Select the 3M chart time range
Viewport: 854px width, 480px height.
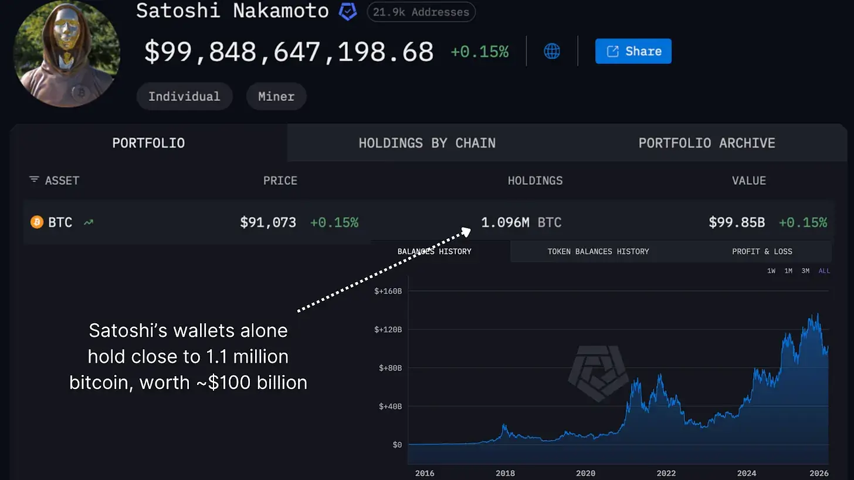click(x=805, y=271)
